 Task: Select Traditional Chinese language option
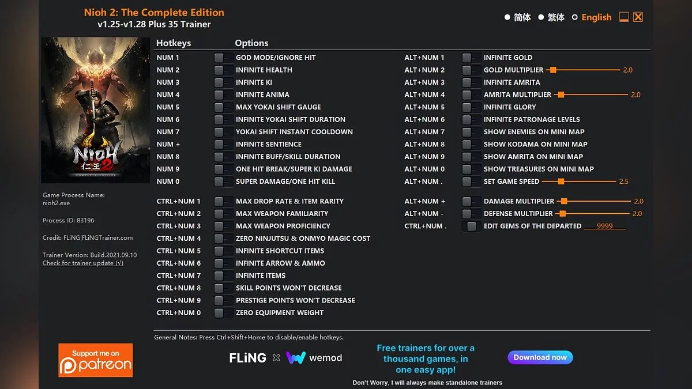[x=541, y=17]
